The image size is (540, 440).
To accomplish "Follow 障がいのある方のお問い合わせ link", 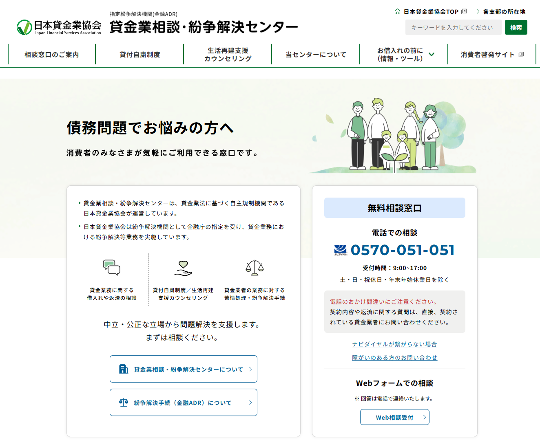I will coord(395,358).
